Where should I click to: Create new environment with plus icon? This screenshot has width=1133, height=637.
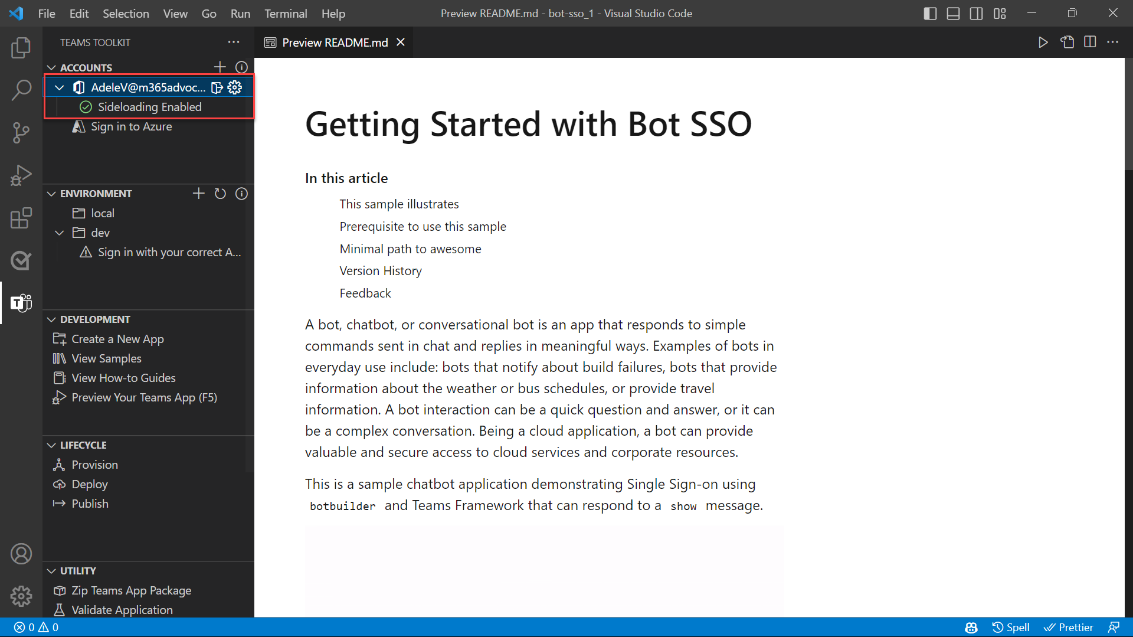(x=199, y=194)
